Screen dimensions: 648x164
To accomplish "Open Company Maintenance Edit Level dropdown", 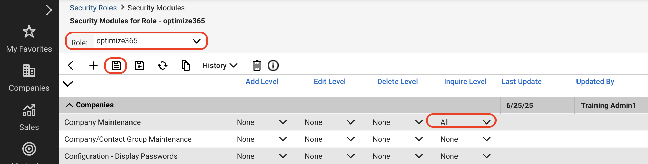I will (329, 122).
